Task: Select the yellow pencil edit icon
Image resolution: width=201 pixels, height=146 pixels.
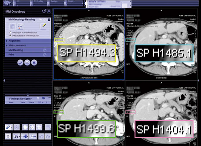Action: 43,26
